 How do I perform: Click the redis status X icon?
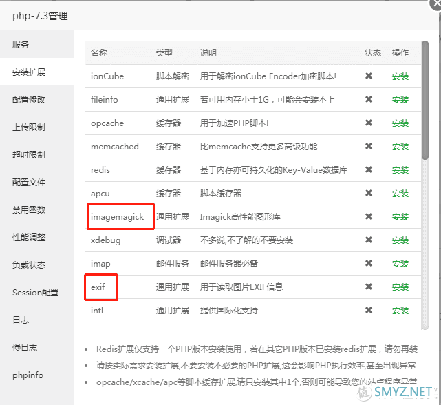(x=369, y=169)
